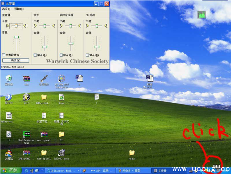Select the DJ2000 Demo shortcut
The image size is (231, 174).
(61, 155)
